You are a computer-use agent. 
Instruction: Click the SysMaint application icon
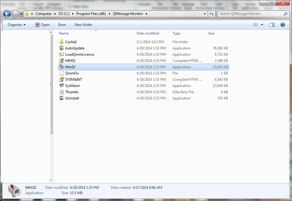coord(61,86)
